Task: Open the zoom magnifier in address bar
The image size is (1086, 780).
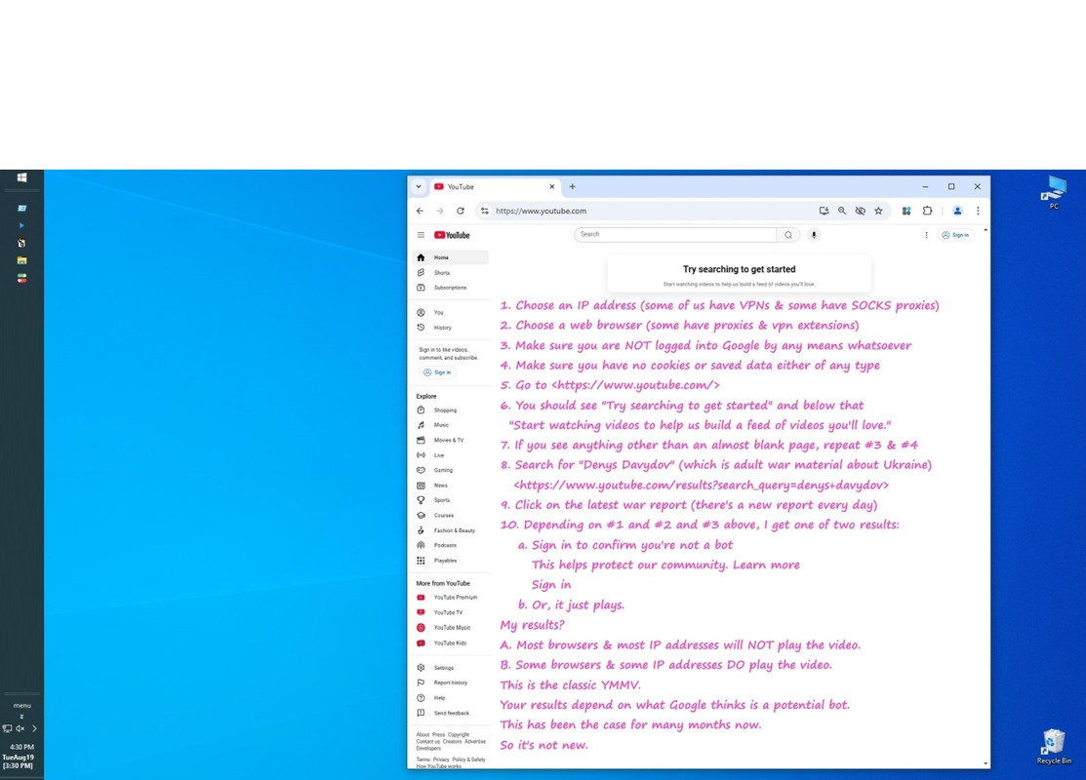Action: [841, 211]
